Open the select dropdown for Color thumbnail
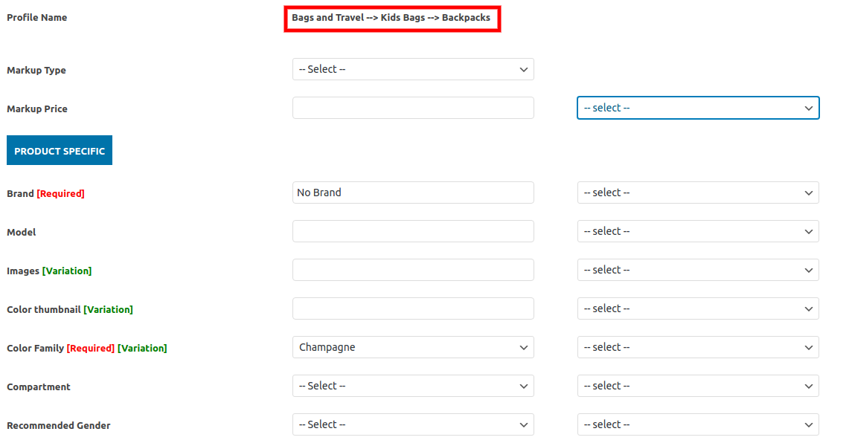 698,308
